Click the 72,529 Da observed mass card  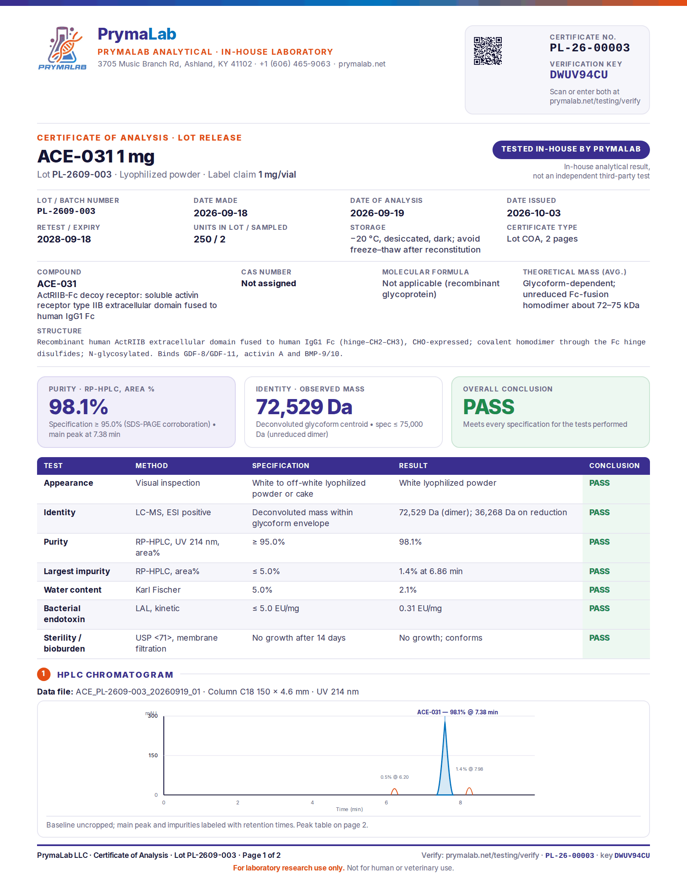coord(343,412)
